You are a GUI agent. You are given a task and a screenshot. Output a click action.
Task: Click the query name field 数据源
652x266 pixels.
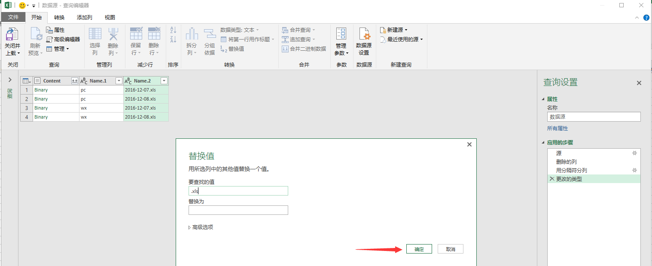(x=594, y=117)
